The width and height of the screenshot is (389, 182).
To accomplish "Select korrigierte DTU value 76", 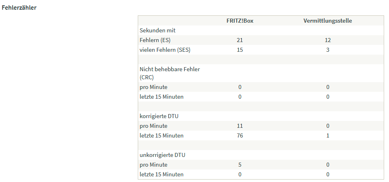I will coord(240,136).
